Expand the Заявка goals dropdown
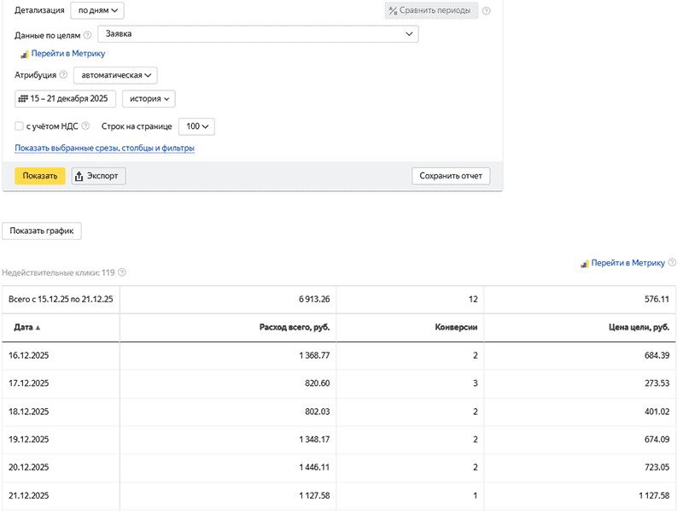Screen dimensions: 683x514 click(258, 34)
